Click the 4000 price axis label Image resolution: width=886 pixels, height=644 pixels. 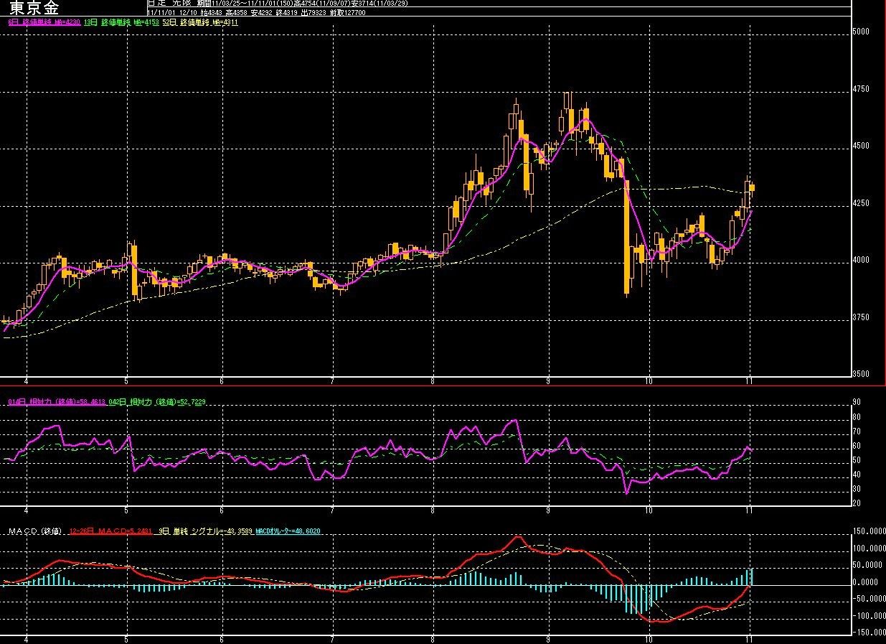click(862, 260)
